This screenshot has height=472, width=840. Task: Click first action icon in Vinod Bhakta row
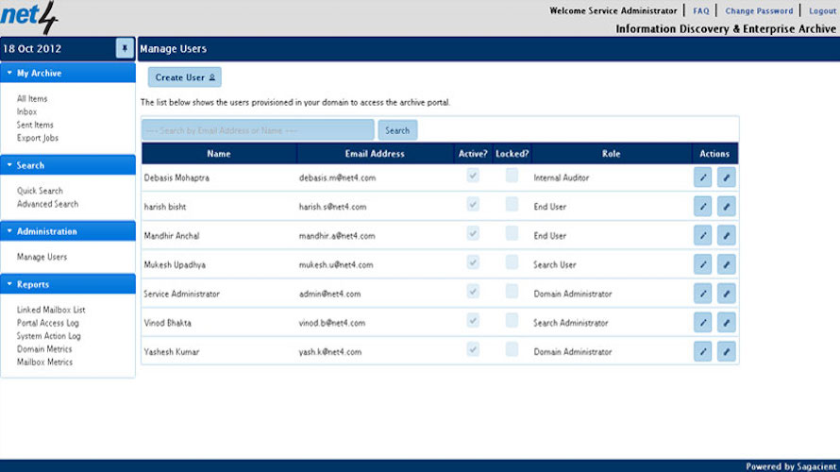[703, 323]
